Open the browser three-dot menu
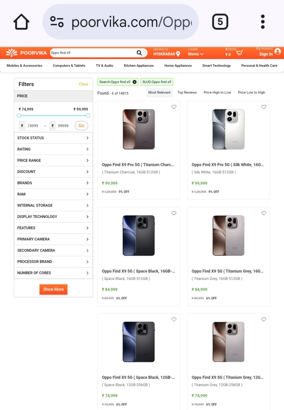 click(x=262, y=22)
